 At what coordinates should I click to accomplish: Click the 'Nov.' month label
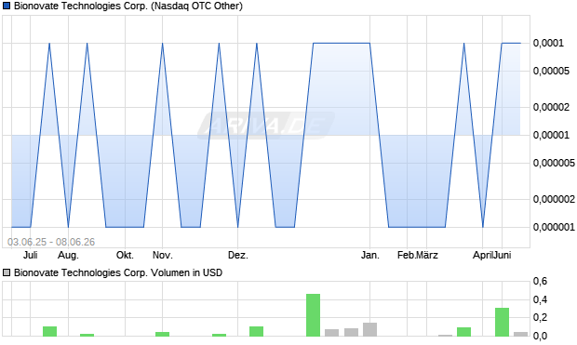(163, 255)
